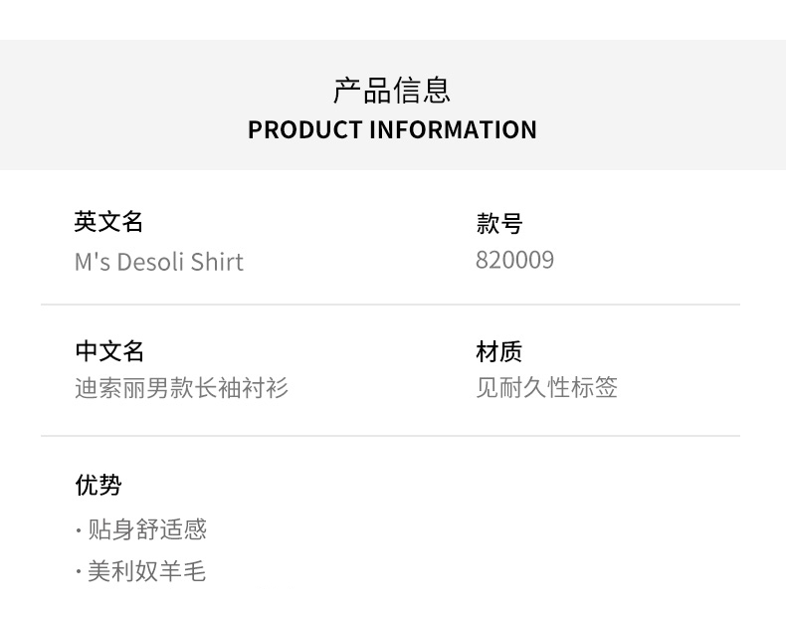Click the white strip above the gray banner
786x622 pixels.
click(x=392, y=20)
